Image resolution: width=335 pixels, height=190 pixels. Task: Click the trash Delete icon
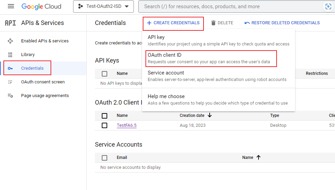point(213,23)
